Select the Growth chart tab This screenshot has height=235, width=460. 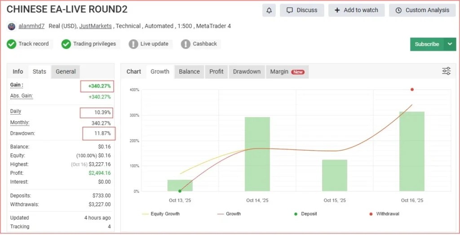(x=160, y=71)
